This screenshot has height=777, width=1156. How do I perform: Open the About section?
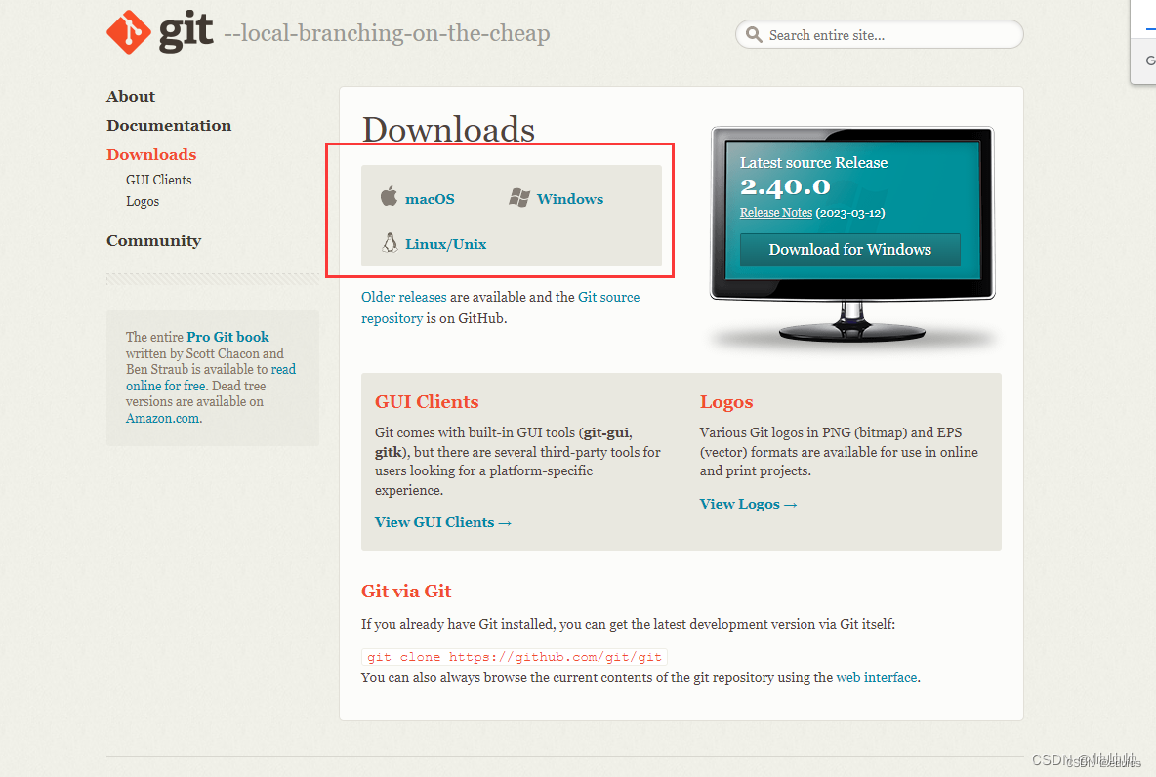click(131, 96)
